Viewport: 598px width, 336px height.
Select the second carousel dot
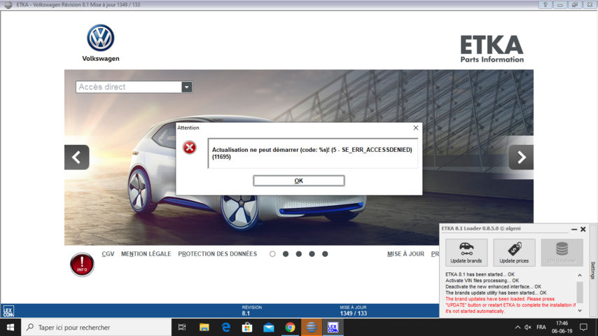point(286,254)
